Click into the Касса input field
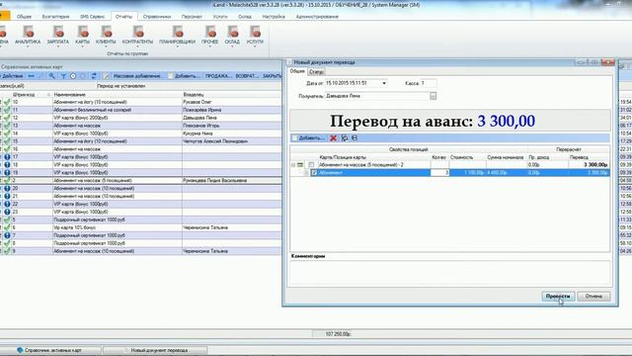Image resolution: width=632 pixels, height=356 pixels. [x=428, y=83]
